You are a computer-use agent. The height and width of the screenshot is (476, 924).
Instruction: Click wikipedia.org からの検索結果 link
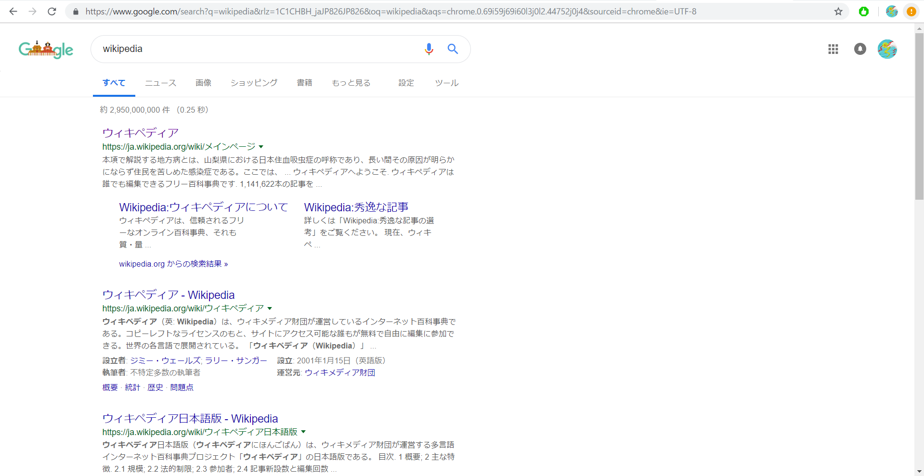click(173, 264)
